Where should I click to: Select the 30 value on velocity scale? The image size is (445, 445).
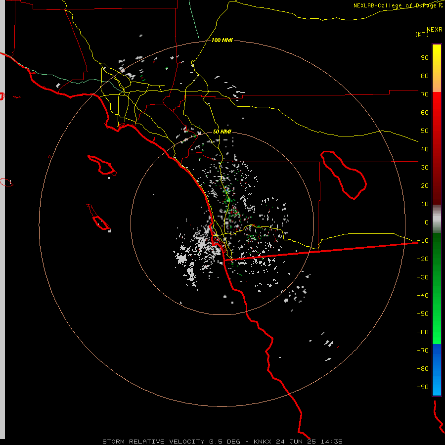425,168
